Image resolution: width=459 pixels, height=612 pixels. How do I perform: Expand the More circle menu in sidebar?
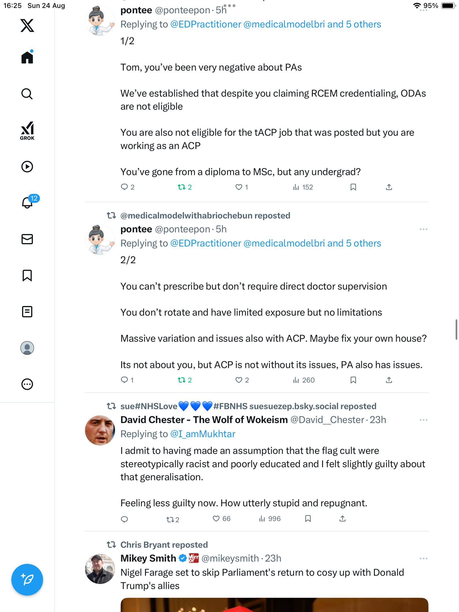[x=27, y=384]
